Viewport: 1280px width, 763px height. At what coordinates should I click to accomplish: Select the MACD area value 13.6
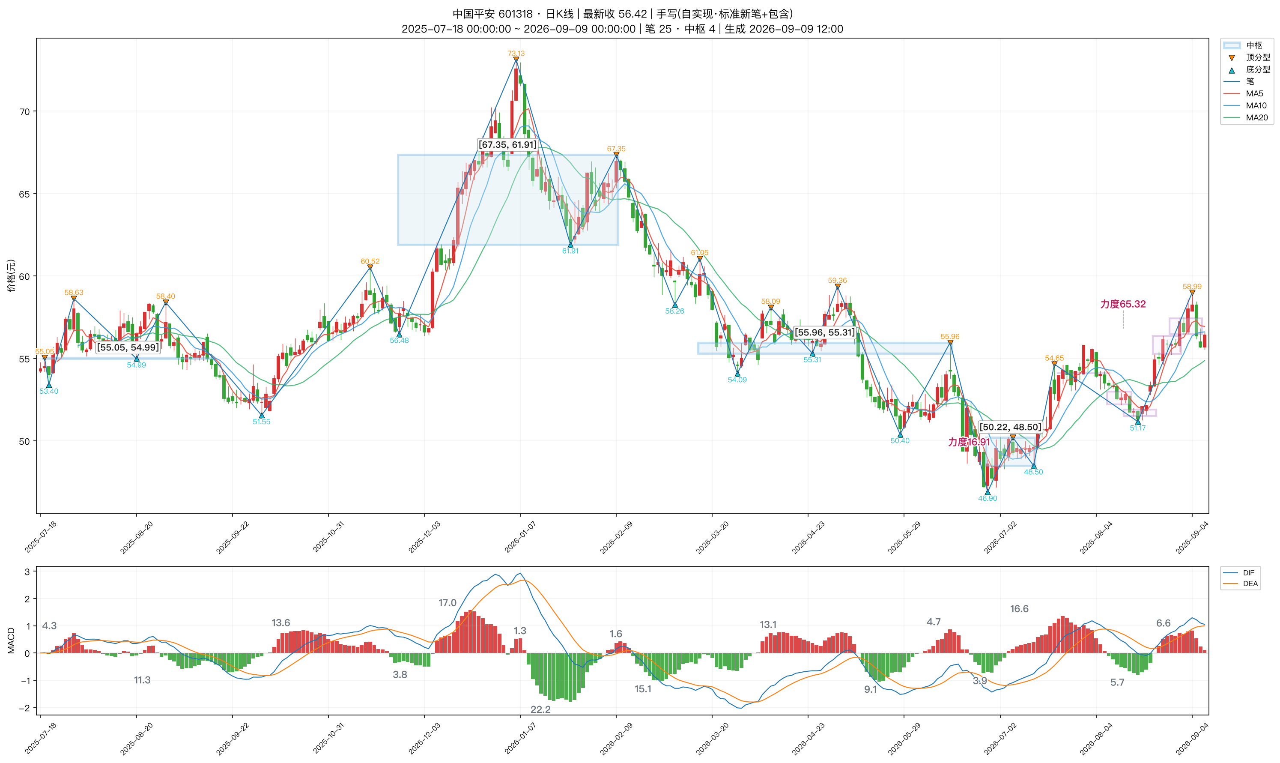click(280, 622)
